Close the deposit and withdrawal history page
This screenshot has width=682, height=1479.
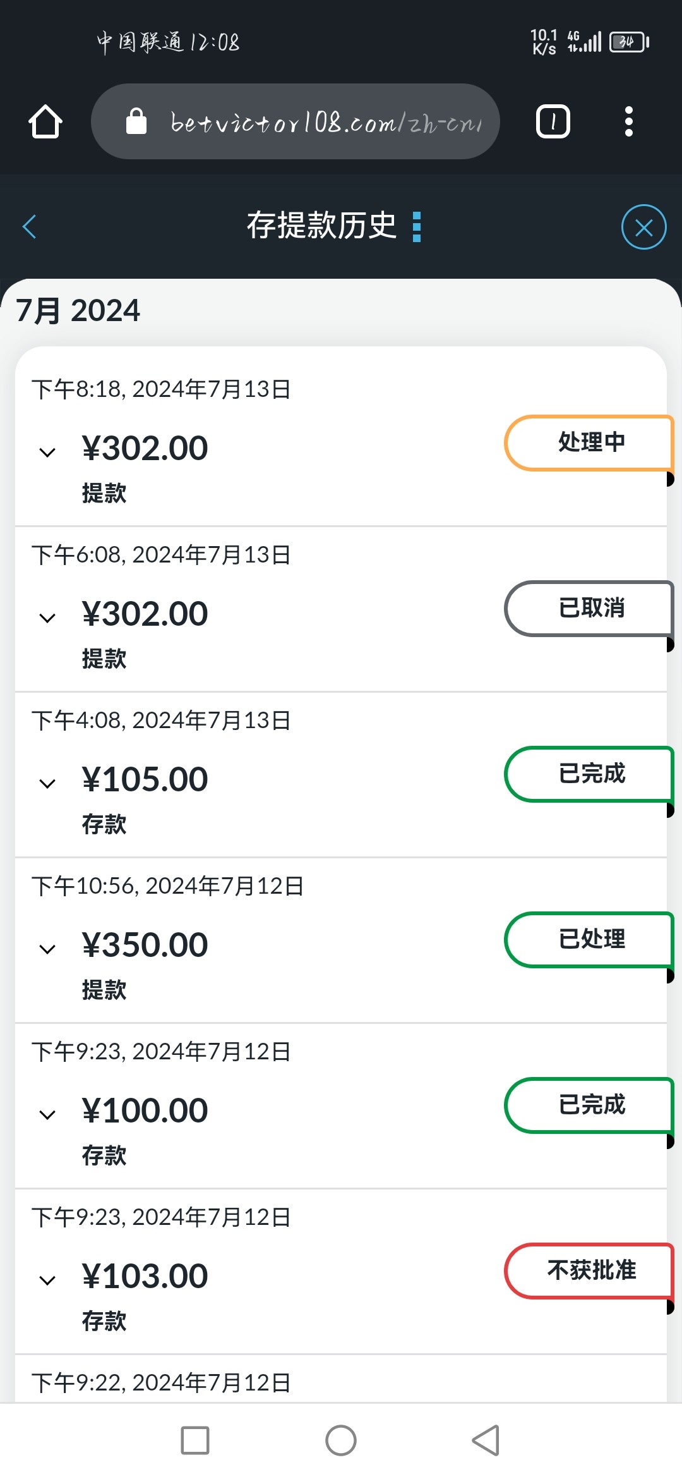point(643,227)
